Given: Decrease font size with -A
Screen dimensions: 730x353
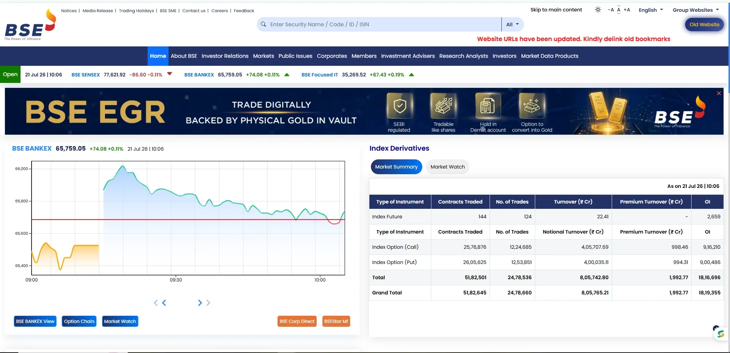Looking at the screenshot, I should click(x=611, y=10).
